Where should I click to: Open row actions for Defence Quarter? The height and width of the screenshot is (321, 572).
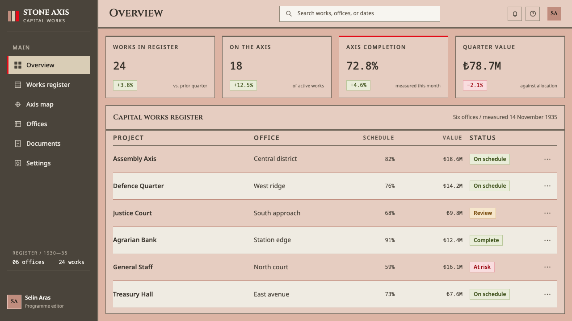pos(547,186)
